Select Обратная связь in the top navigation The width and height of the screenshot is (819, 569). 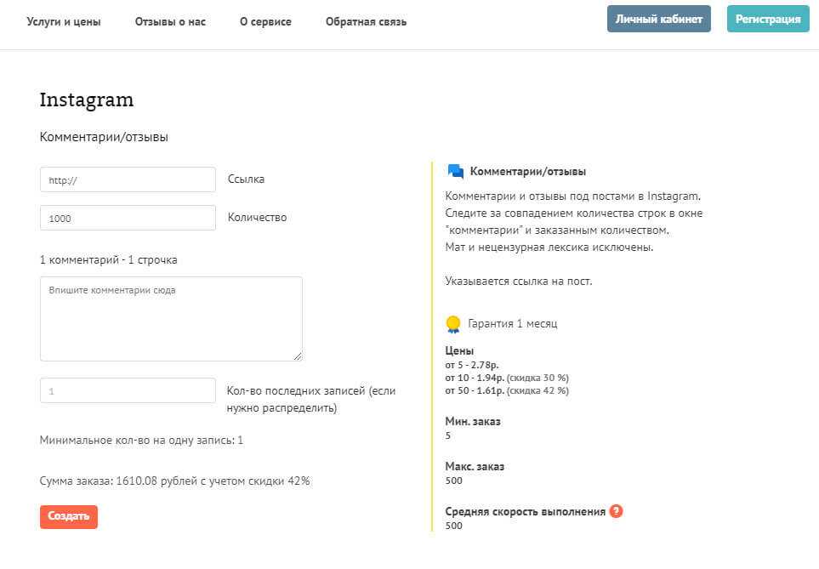coord(366,22)
